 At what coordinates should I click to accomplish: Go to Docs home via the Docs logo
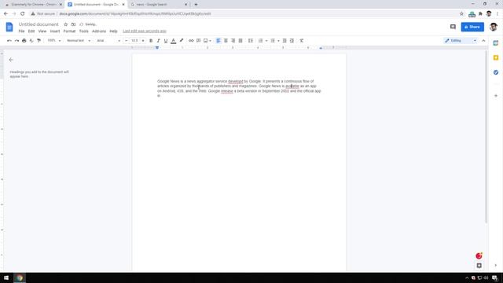(x=9, y=27)
